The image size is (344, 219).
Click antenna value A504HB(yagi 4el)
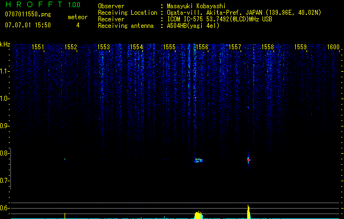[x=193, y=26]
